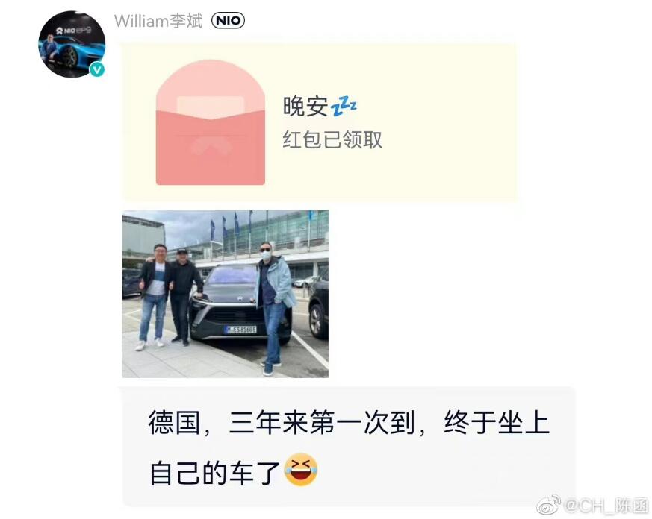The height and width of the screenshot is (519, 652).
Task: Click the laughing tears emoji
Action: (301, 470)
